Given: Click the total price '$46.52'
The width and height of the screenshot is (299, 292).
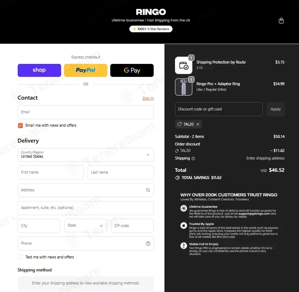Looking at the screenshot, I should [277, 170].
